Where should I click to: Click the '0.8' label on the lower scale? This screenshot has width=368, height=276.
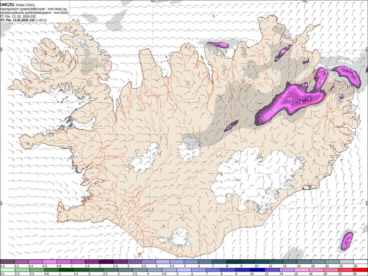[46, 274]
